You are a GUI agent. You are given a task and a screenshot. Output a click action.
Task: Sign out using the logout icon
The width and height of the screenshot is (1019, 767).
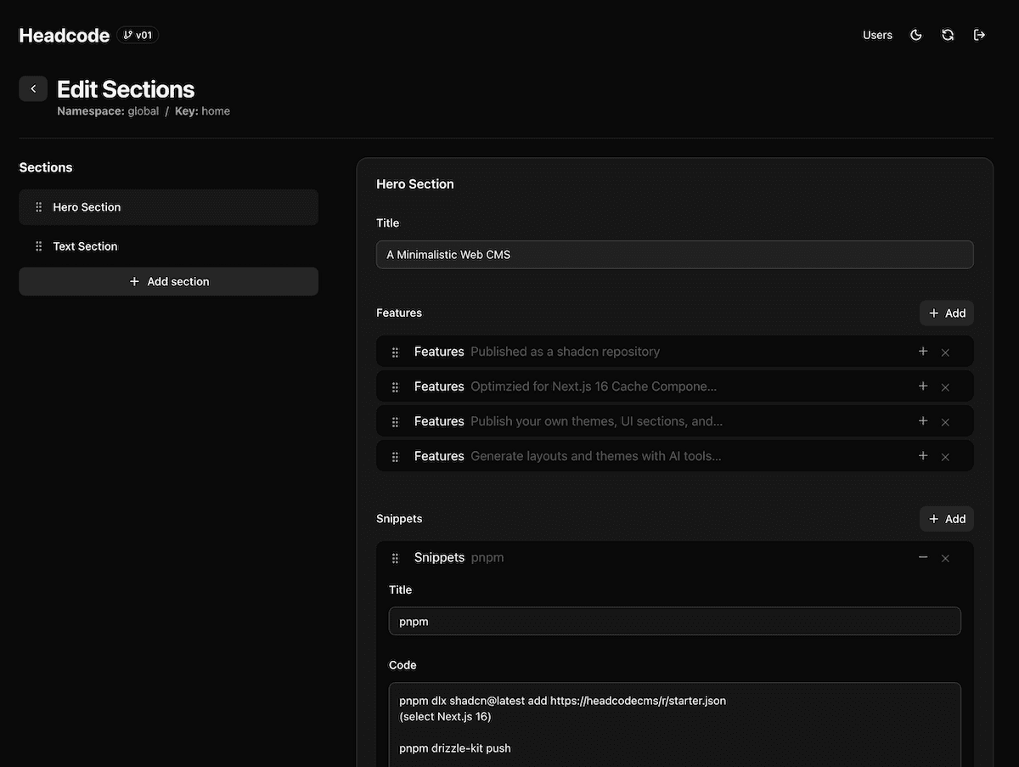point(979,35)
